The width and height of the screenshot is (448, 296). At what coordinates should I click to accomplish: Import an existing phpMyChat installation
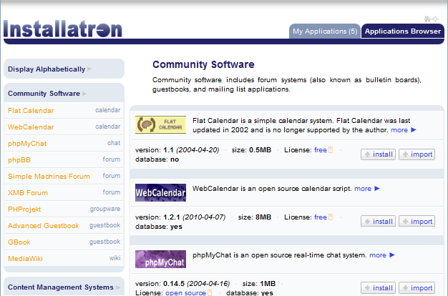(417, 287)
